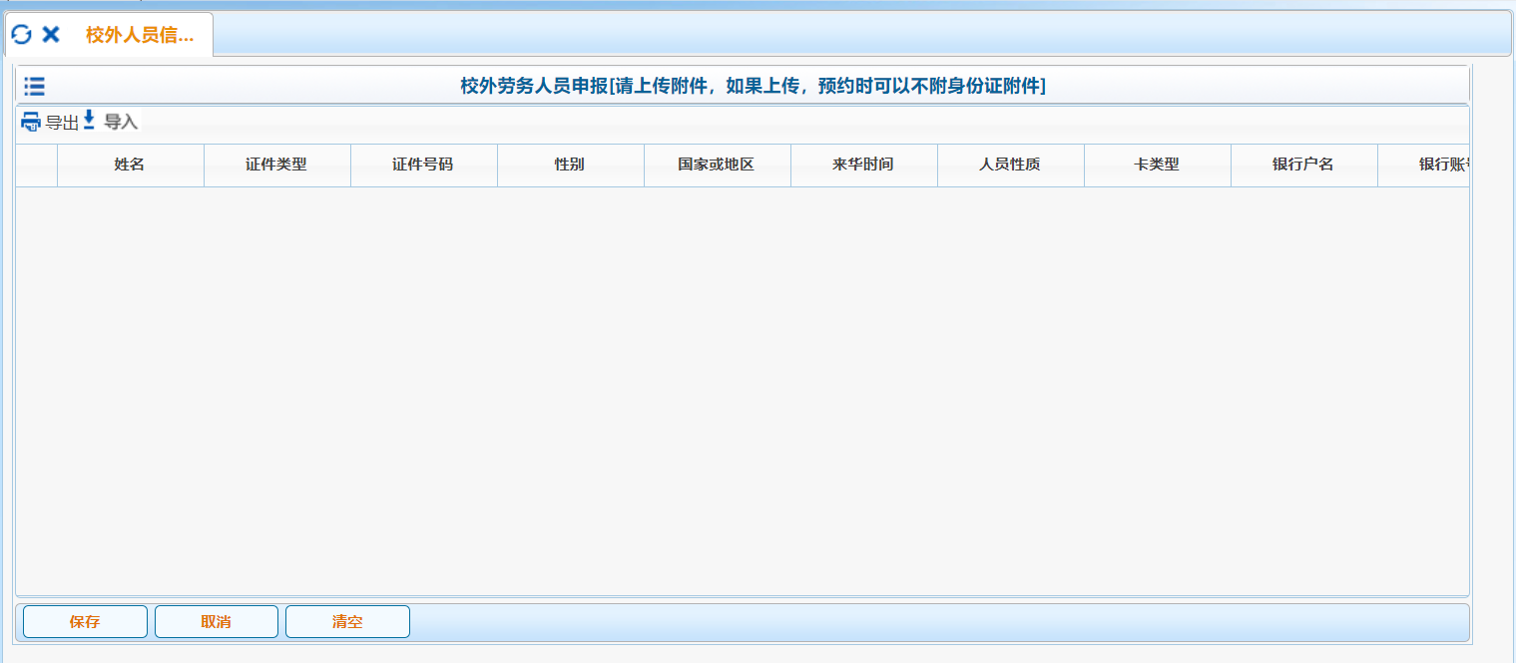
Task: Click the 姓名 column header
Action: click(x=130, y=165)
